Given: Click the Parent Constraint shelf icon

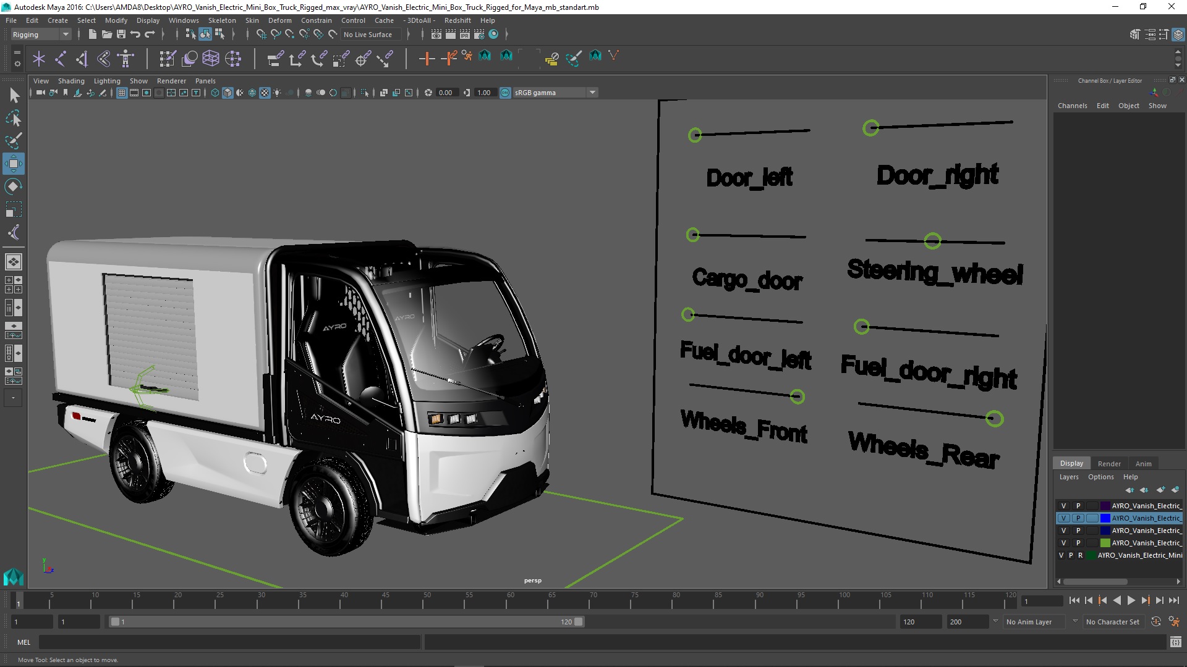Looking at the screenshot, I should [x=275, y=59].
